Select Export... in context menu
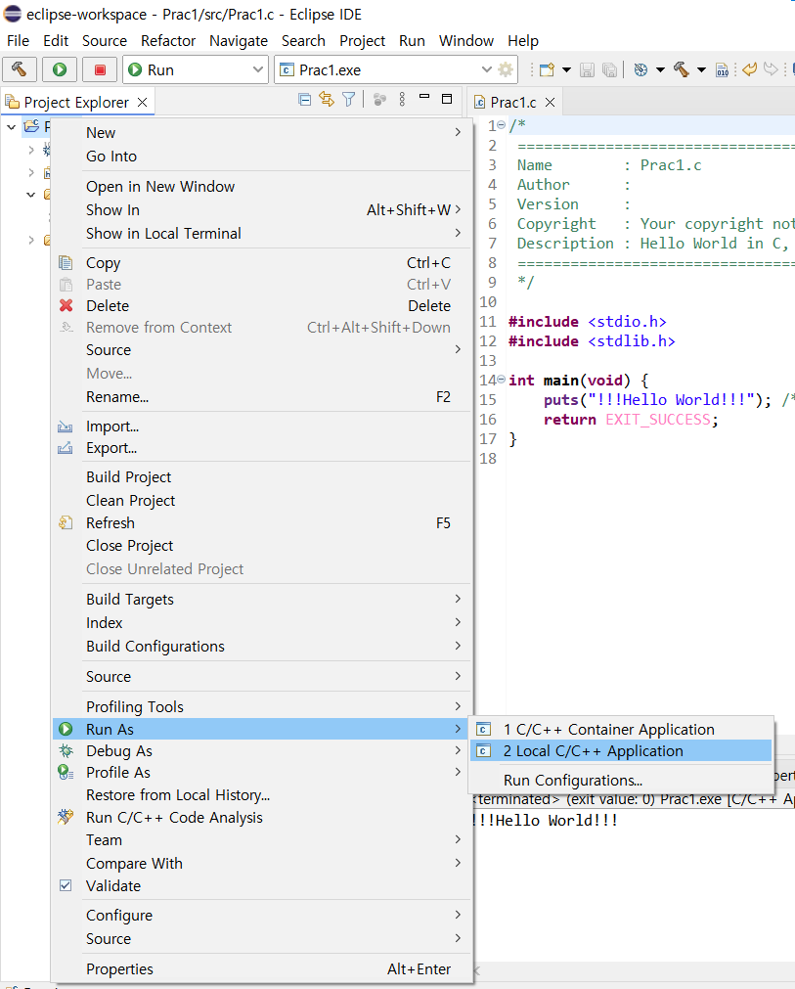The width and height of the screenshot is (795, 989). pos(262,448)
